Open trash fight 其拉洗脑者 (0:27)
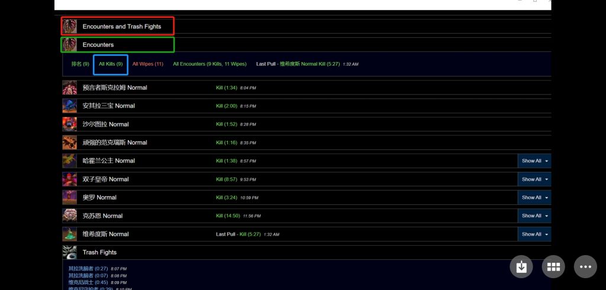Screen dimensions: 606x290 click(x=88, y=268)
